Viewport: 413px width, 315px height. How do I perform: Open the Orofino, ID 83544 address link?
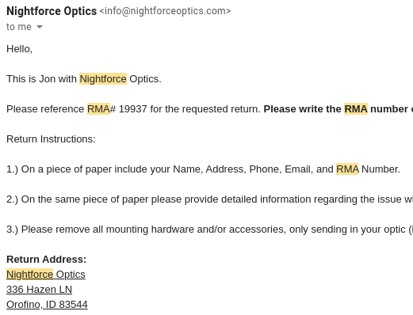[47, 305]
